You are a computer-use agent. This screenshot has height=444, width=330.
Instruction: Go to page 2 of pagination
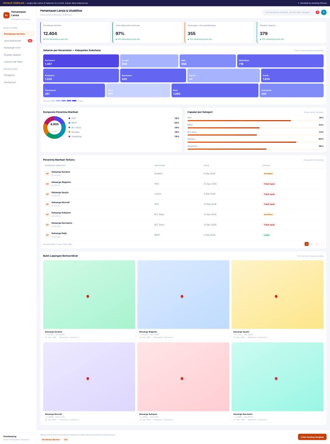(x=311, y=244)
